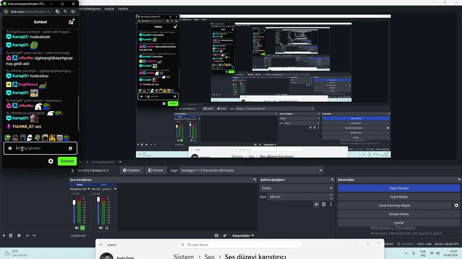Click the Bir ayar bulun search box
Screen dimensions: 462x259
(240, 245)
